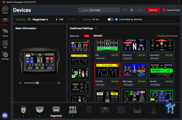
Task: Click the #Prototype tag under LM 963
Action: point(155,85)
